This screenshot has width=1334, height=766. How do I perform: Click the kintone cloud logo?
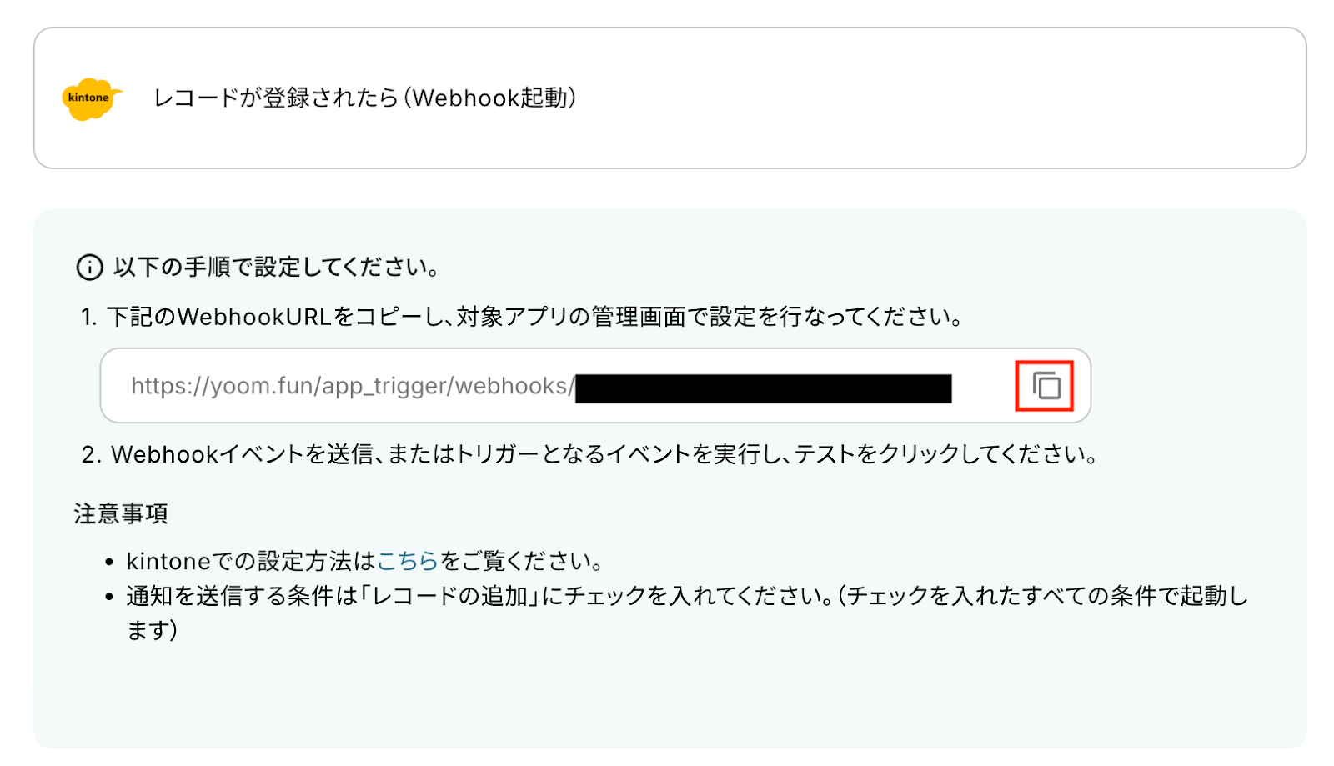(x=92, y=98)
